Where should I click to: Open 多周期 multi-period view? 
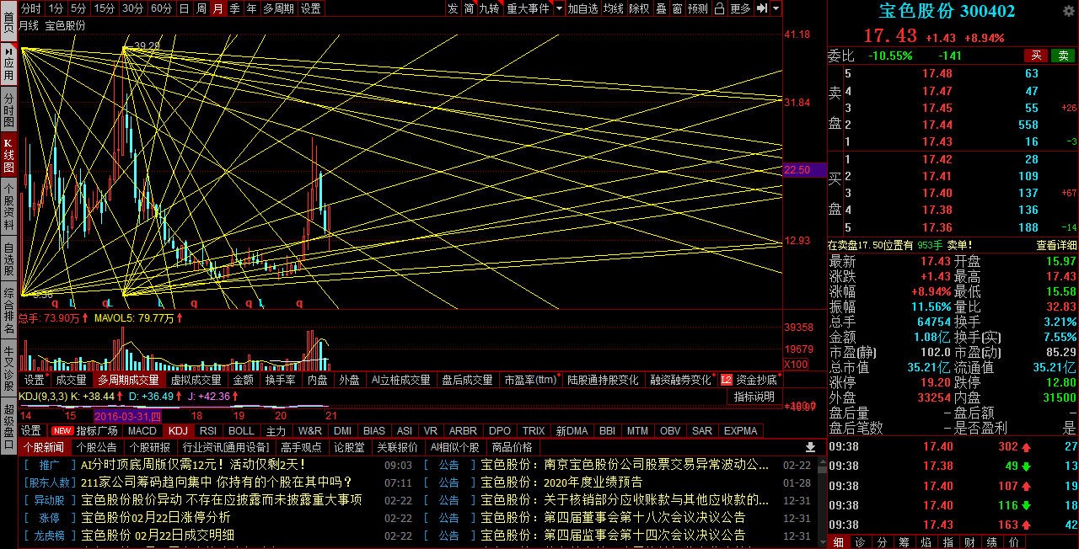tap(279, 8)
